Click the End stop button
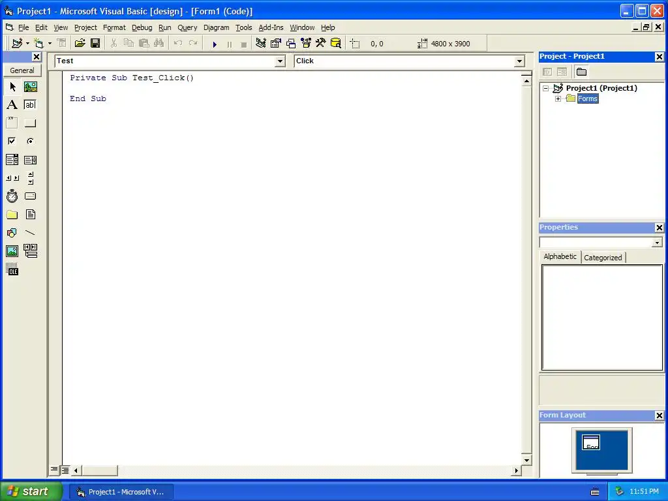668x501 pixels. (x=244, y=44)
